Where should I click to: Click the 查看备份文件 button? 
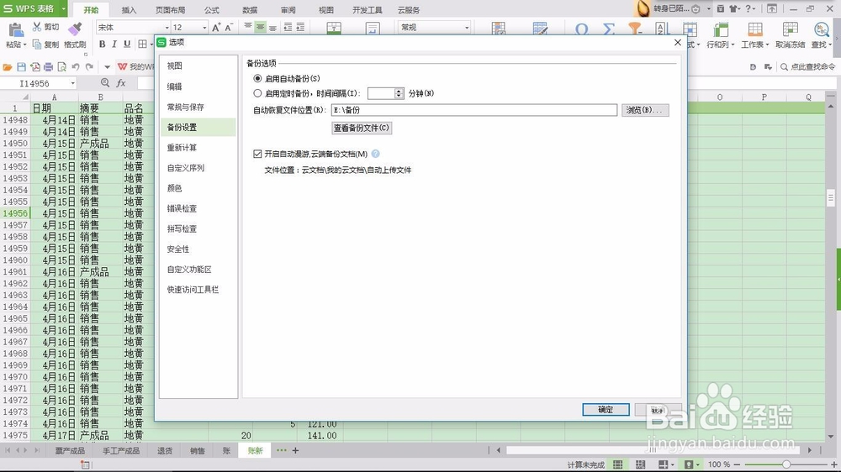click(x=362, y=128)
